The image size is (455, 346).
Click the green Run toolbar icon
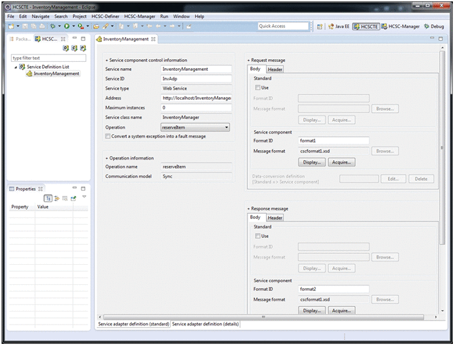tap(67, 26)
